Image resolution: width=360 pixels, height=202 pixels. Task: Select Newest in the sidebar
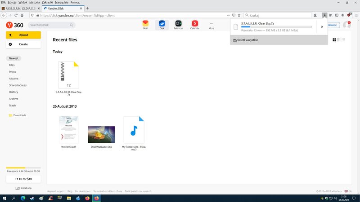pyautogui.click(x=13, y=58)
